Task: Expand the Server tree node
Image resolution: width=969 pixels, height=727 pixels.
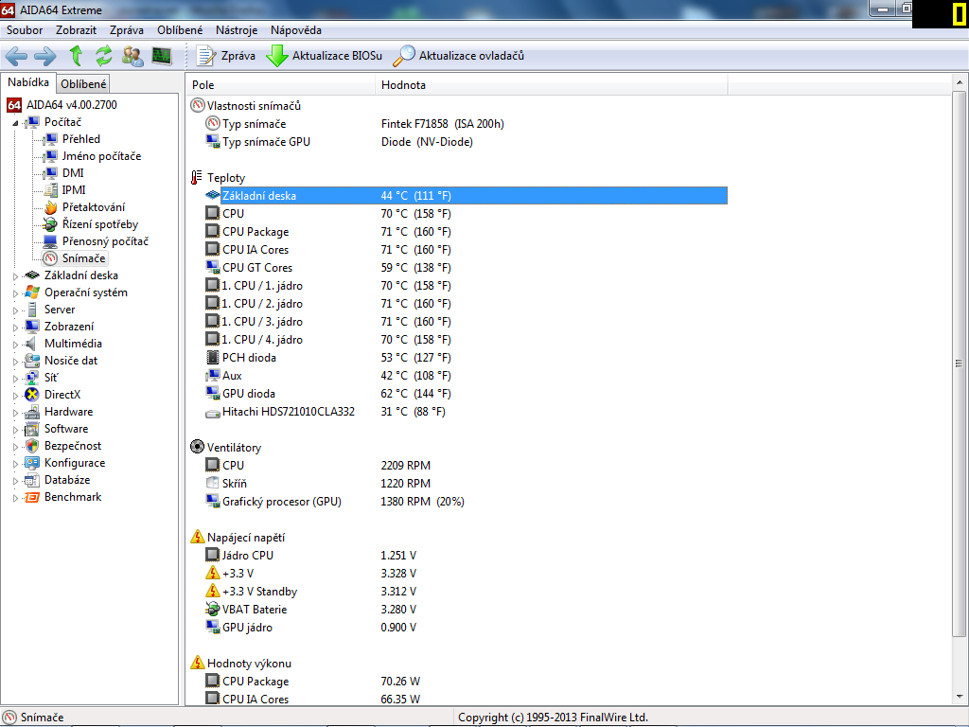Action: tap(15, 310)
